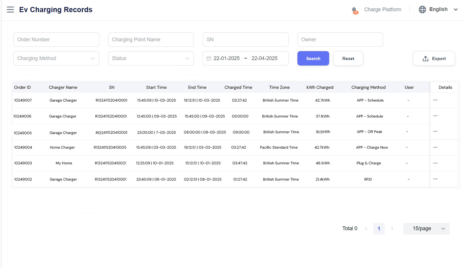The image size is (463, 268).
Task: Click the Home Charger name cell
Action: 62,148
